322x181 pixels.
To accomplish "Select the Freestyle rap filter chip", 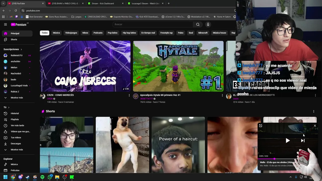I will [166, 33].
